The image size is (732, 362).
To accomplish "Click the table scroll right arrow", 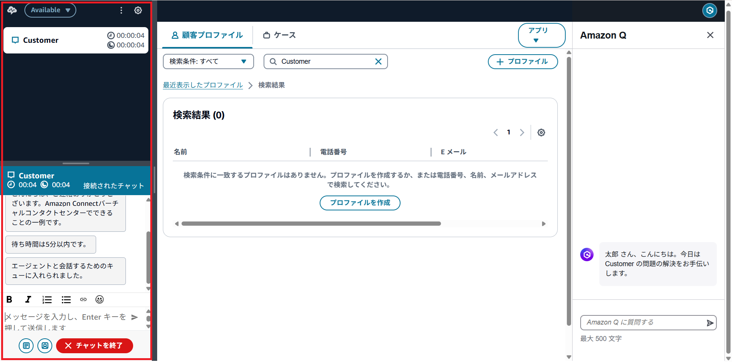I will point(544,224).
